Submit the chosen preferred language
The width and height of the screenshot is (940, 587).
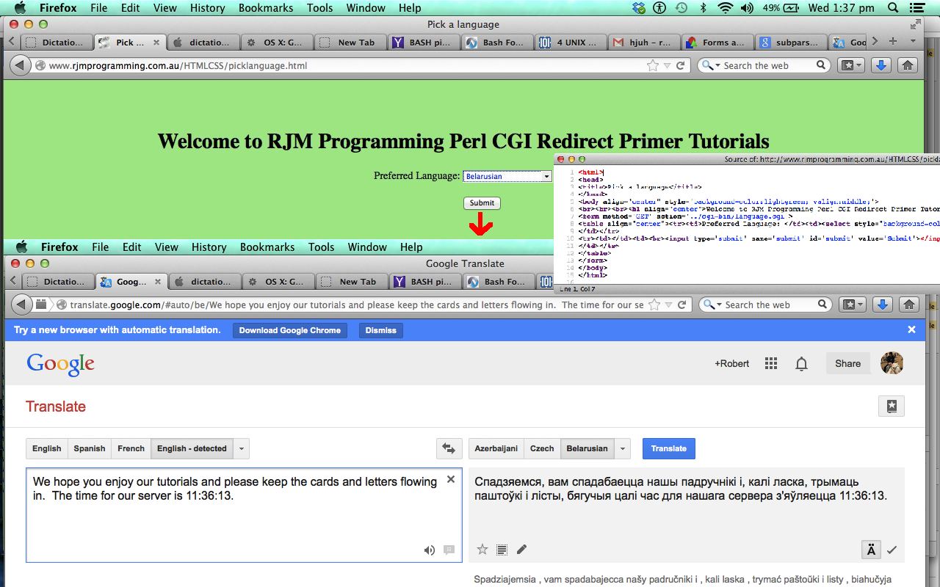(x=482, y=203)
